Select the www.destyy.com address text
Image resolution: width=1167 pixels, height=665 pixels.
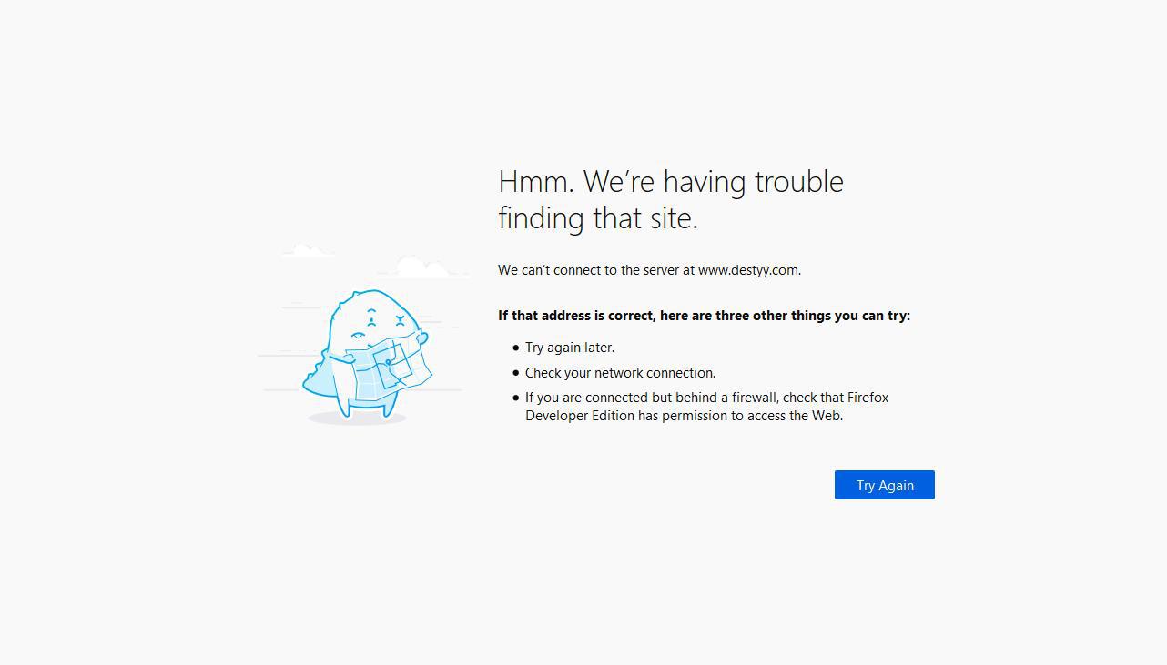[748, 269]
